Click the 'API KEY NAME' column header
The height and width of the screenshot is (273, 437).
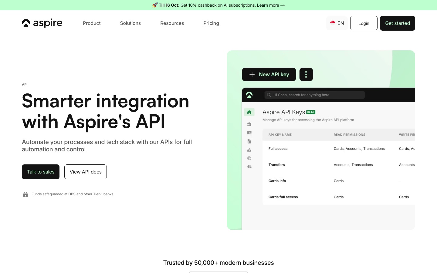[280, 135]
